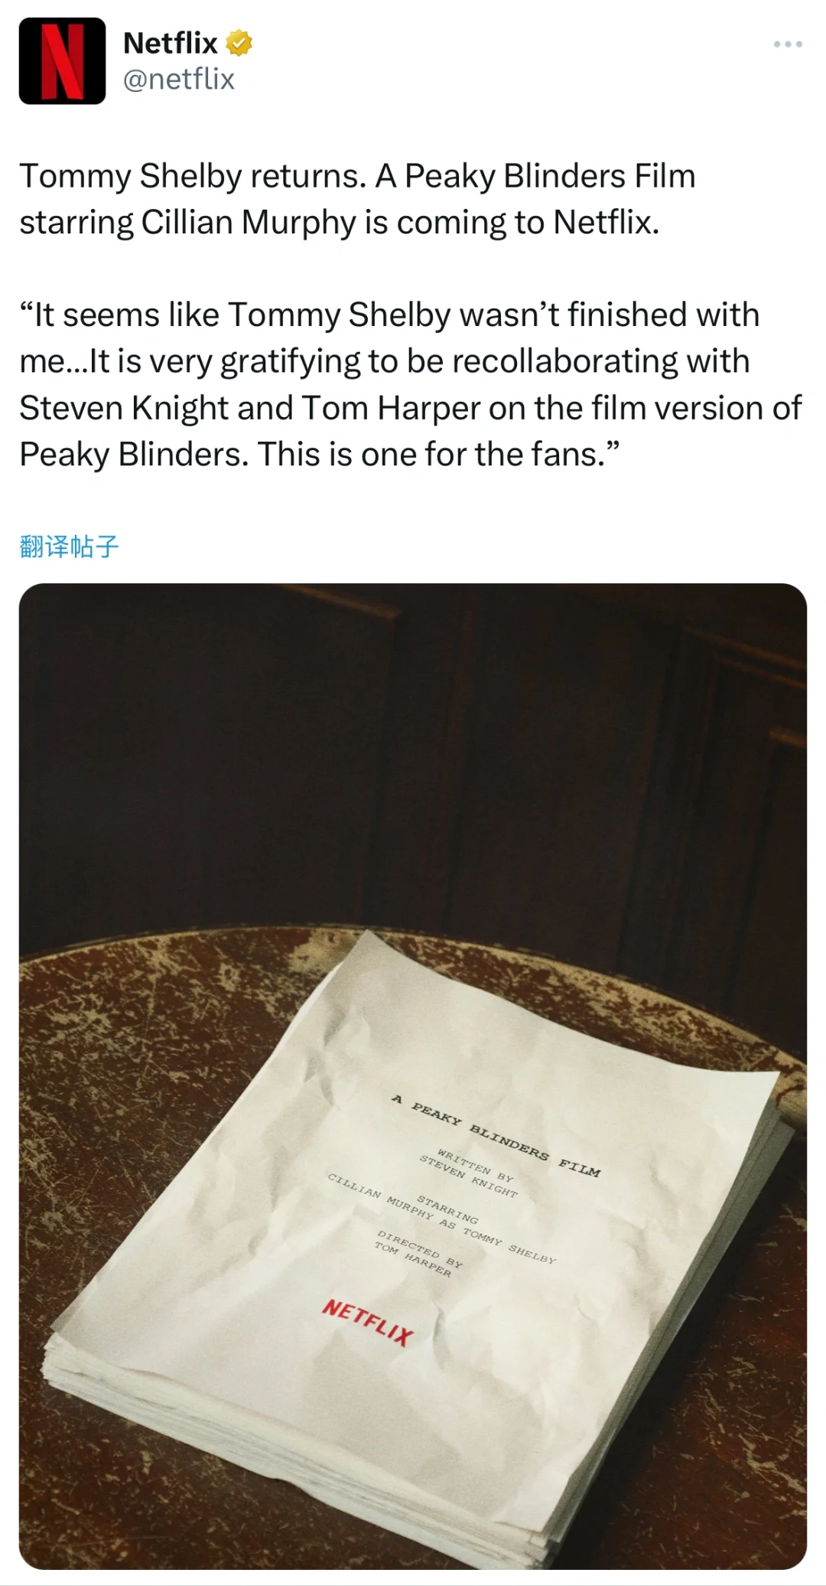Click 'WRITTEN BY STEVEN KNIGHT' on script

tap(469, 1172)
